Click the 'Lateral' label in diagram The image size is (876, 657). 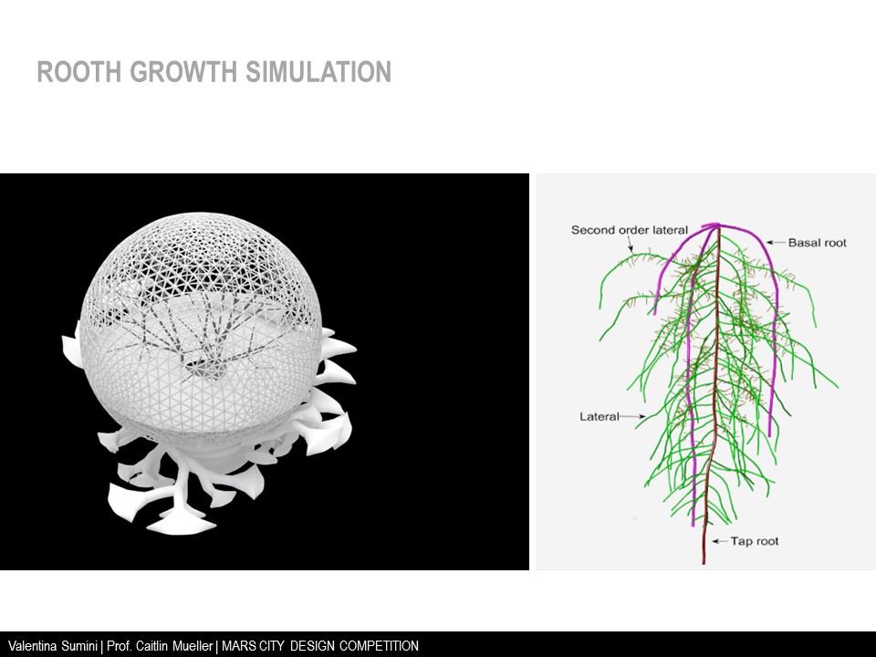[599, 416]
